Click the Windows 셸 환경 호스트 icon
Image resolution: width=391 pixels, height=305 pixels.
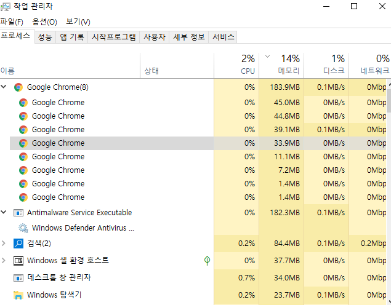point(18,261)
